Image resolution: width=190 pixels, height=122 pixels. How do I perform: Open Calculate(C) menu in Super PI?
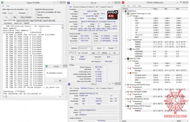(x=8, y=23)
